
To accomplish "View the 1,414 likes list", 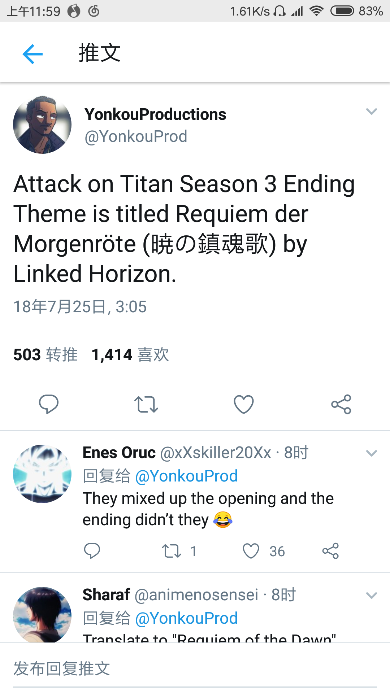I will [x=130, y=354].
